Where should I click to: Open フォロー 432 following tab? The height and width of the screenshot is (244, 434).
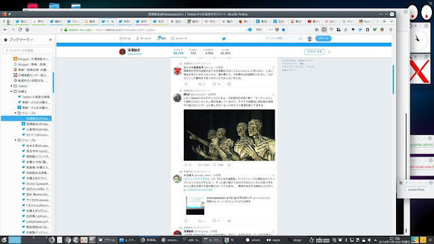point(193,52)
